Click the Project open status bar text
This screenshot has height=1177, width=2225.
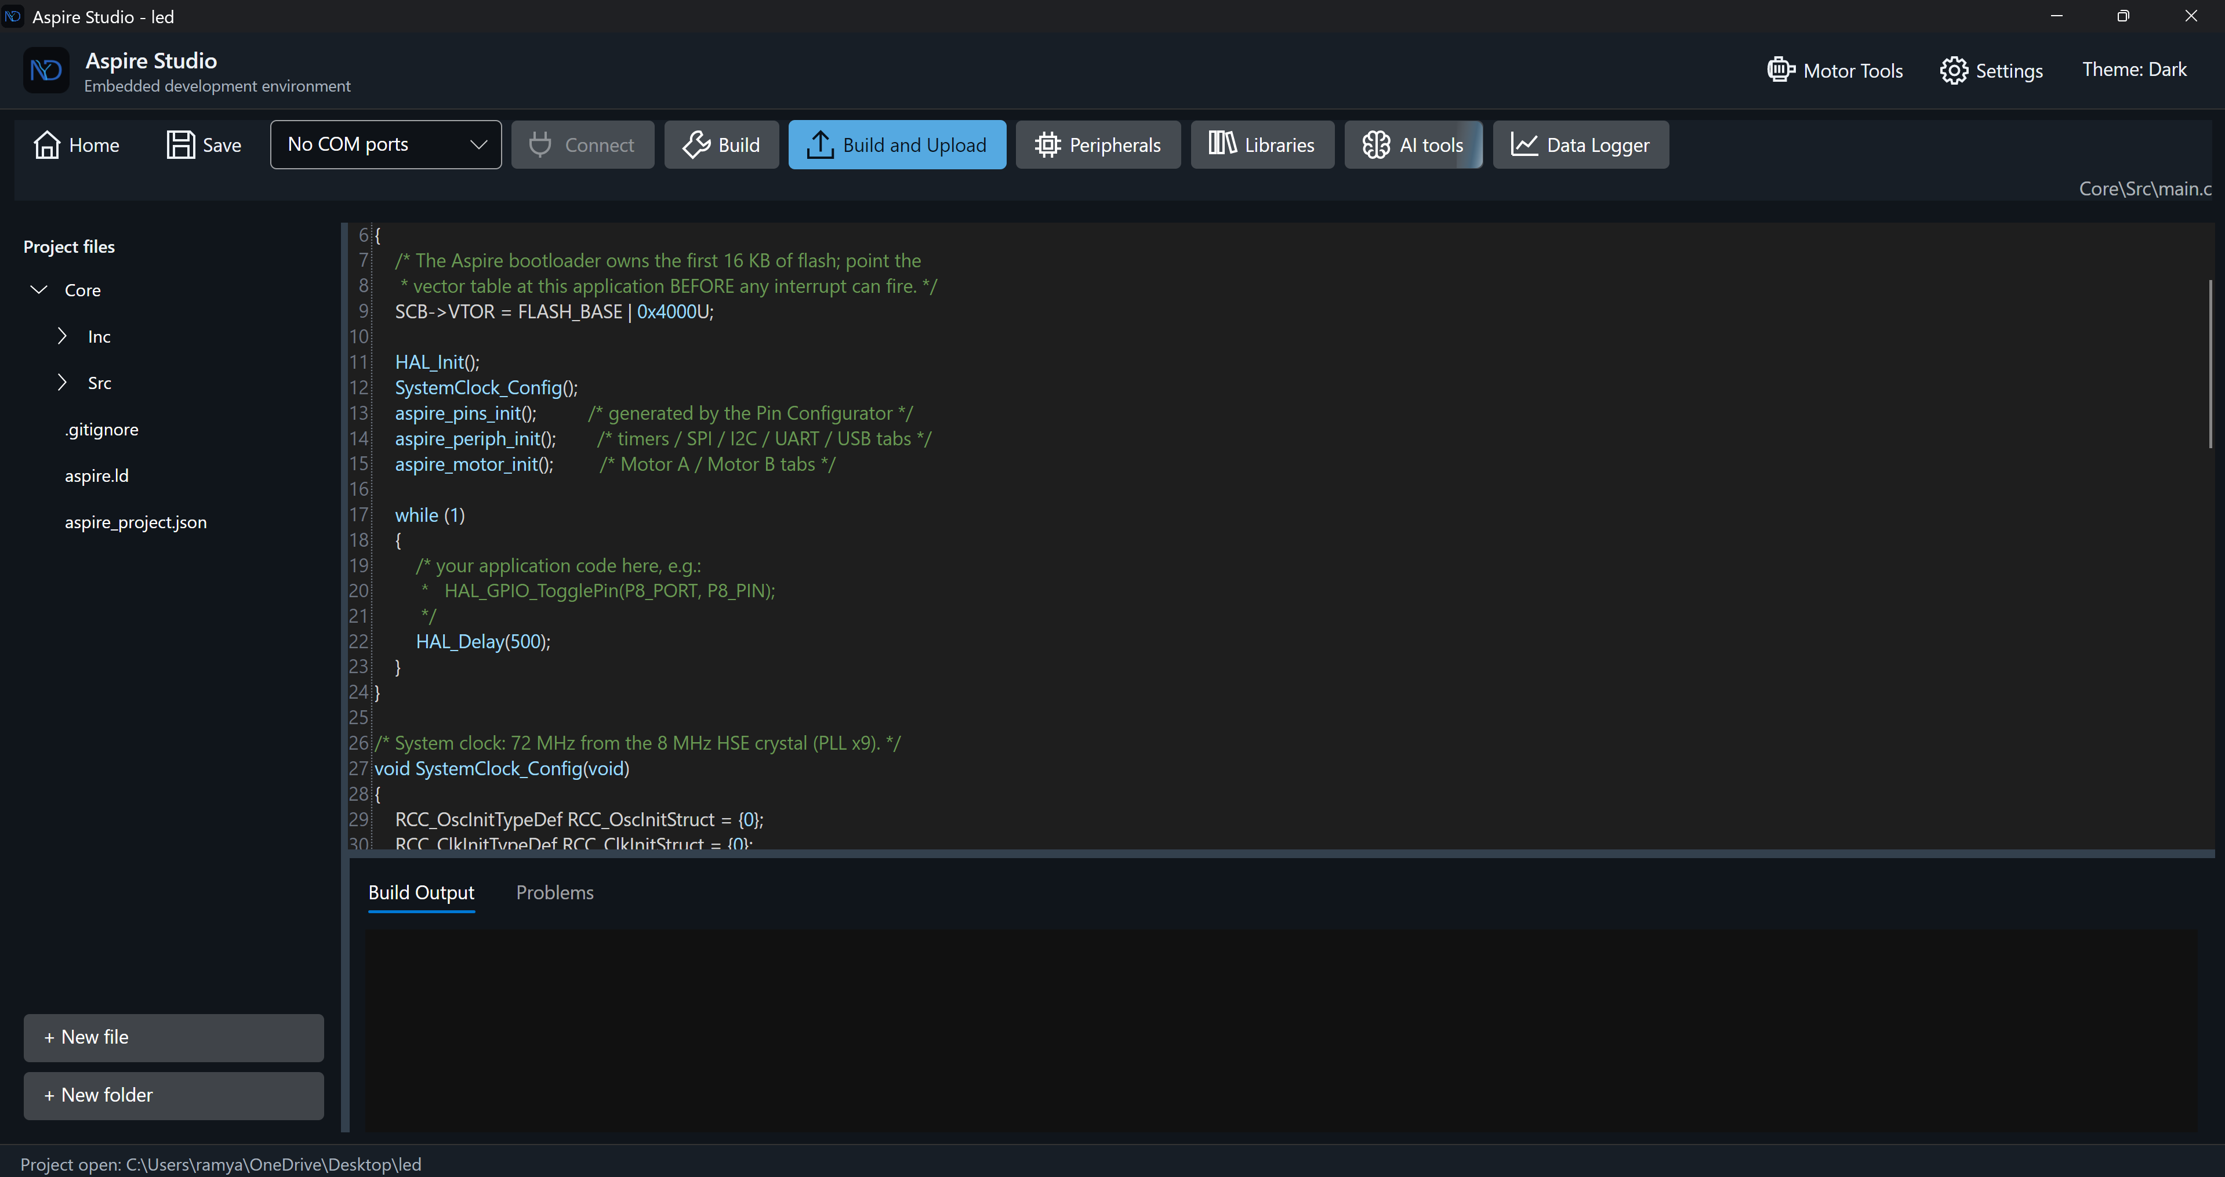pyautogui.click(x=220, y=1164)
